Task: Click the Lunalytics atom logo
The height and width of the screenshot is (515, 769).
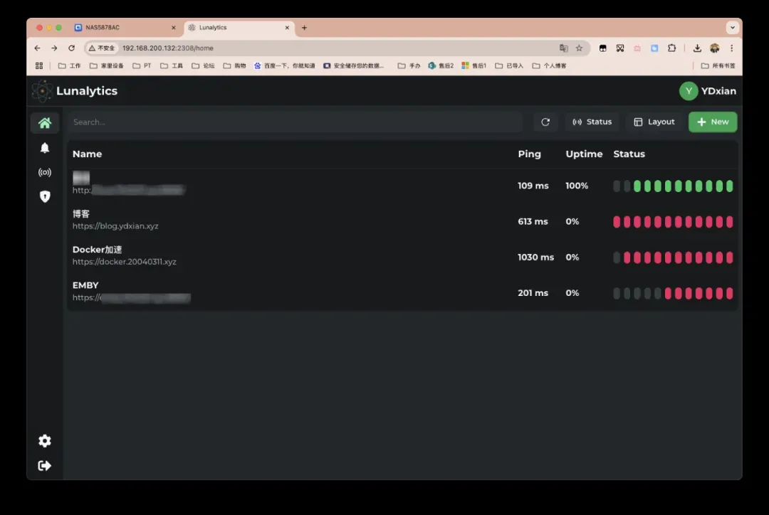Action: [x=42, y=91]
